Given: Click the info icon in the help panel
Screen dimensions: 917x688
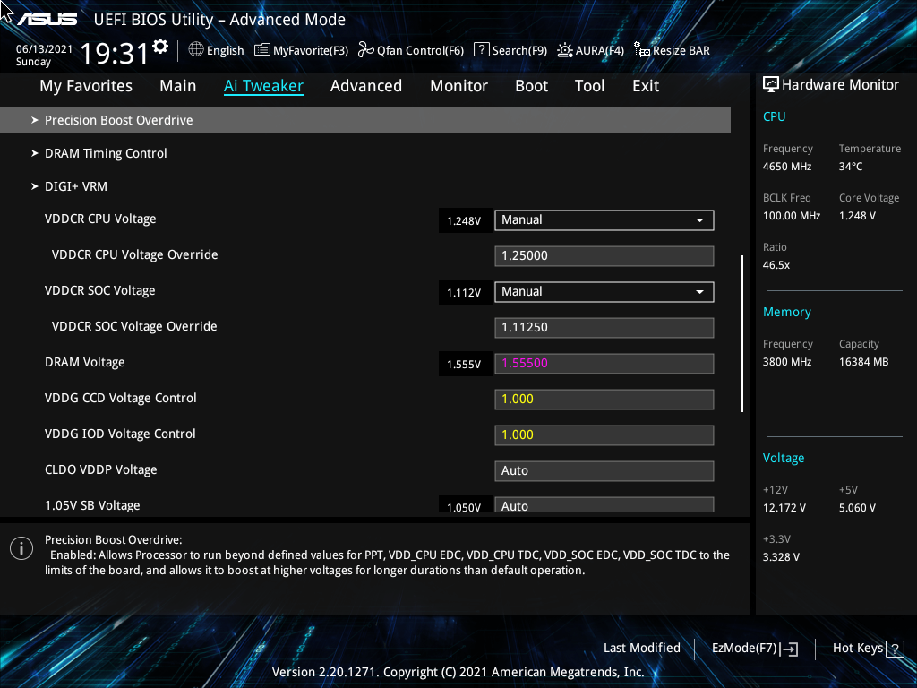Looking at the screenshot, I should (21, 548).
